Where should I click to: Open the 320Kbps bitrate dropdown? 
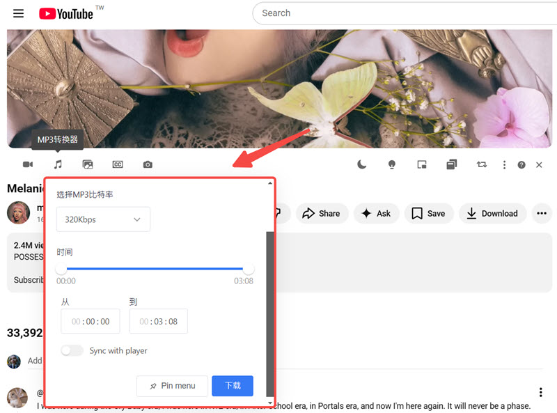pos(103,219)
